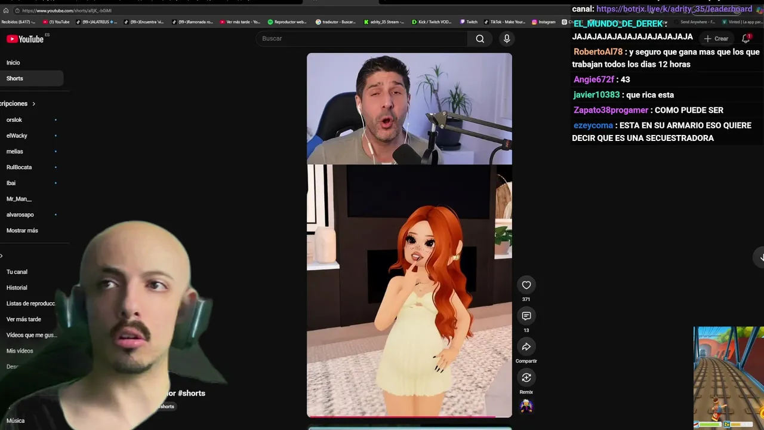
Task: Open the comments on this Short
Action: [x=526, y=316]
